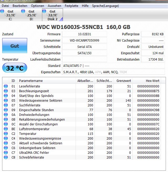The width and height of the screenshot is (168, 172).
Task: Open the Optionen menu
Action: point(38,6)
